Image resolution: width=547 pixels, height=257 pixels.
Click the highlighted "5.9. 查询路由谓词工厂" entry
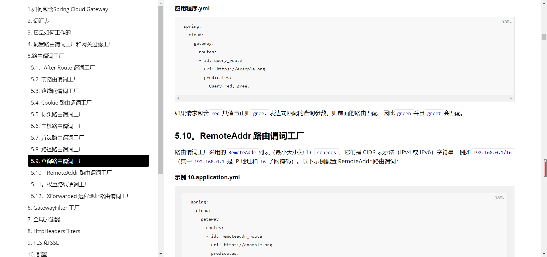[57, 161]
